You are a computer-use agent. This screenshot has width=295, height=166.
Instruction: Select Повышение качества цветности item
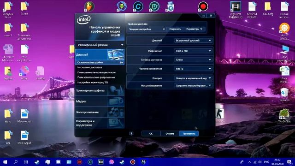coord(96,72)
